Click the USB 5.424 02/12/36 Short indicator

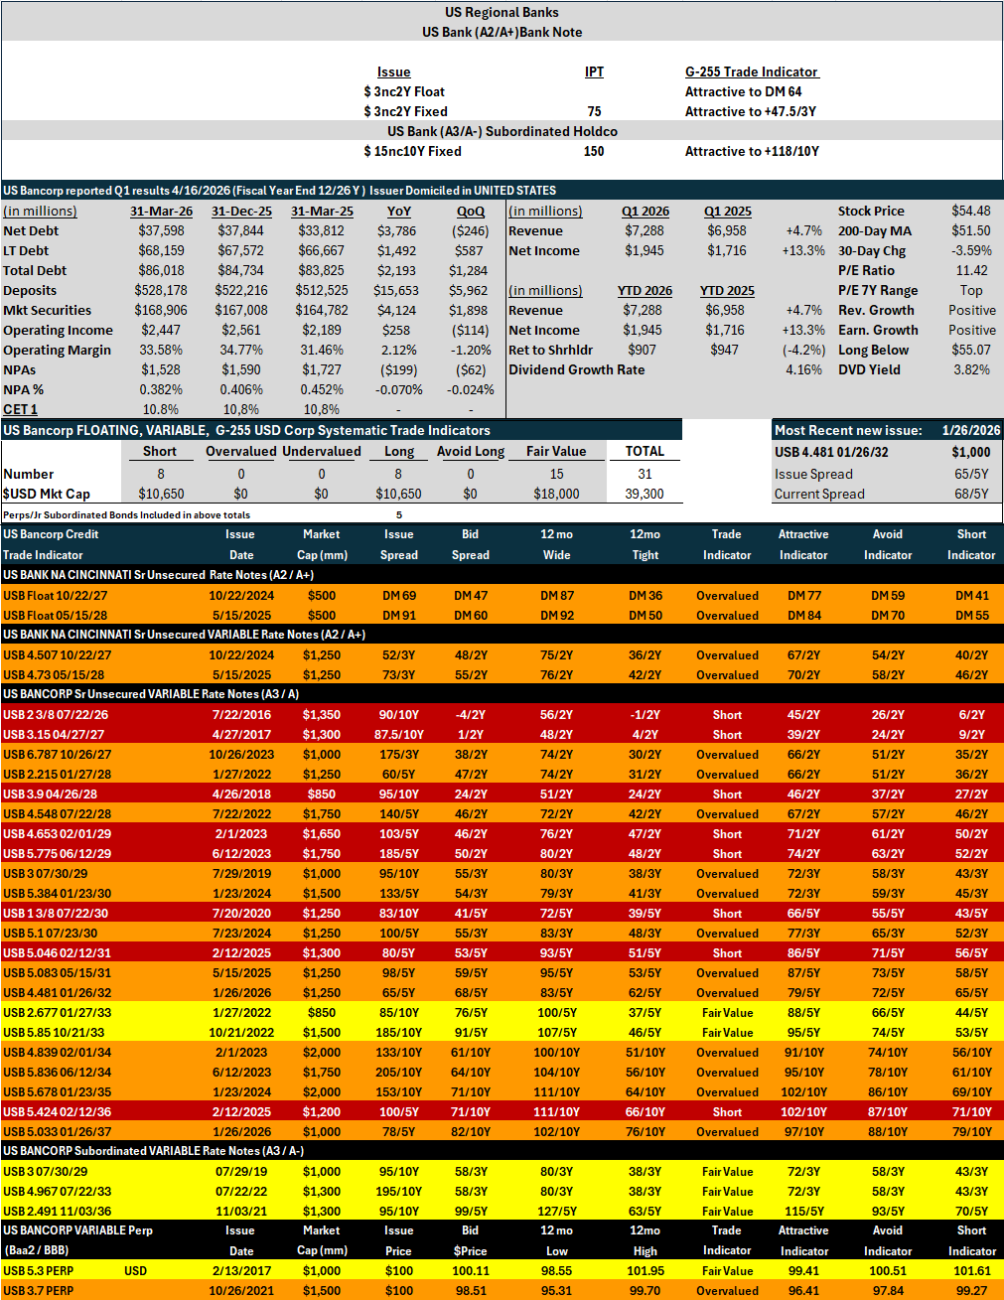[727, 1111]
